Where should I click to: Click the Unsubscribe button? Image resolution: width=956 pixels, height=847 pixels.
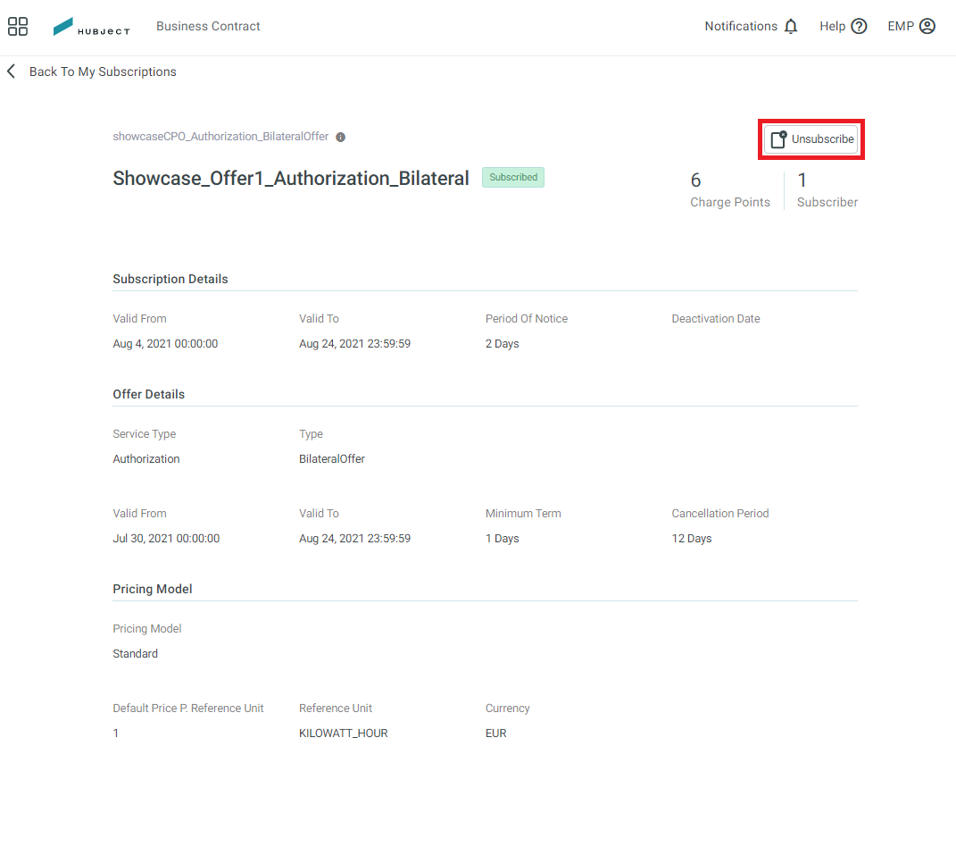(x=811, y=139)
